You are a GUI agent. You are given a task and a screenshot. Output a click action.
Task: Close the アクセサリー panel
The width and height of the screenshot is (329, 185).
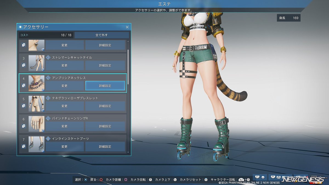(127, 27)
